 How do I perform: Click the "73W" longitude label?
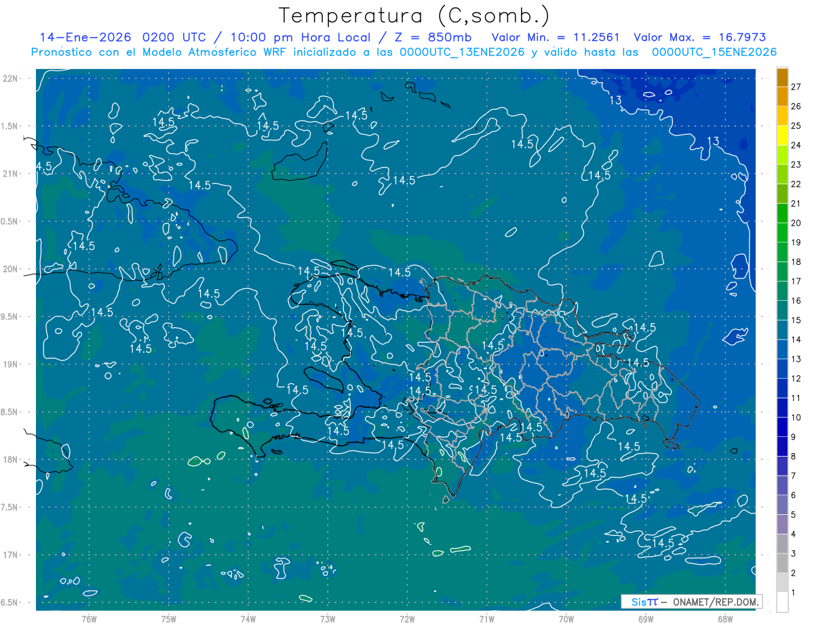coord(328,619)
